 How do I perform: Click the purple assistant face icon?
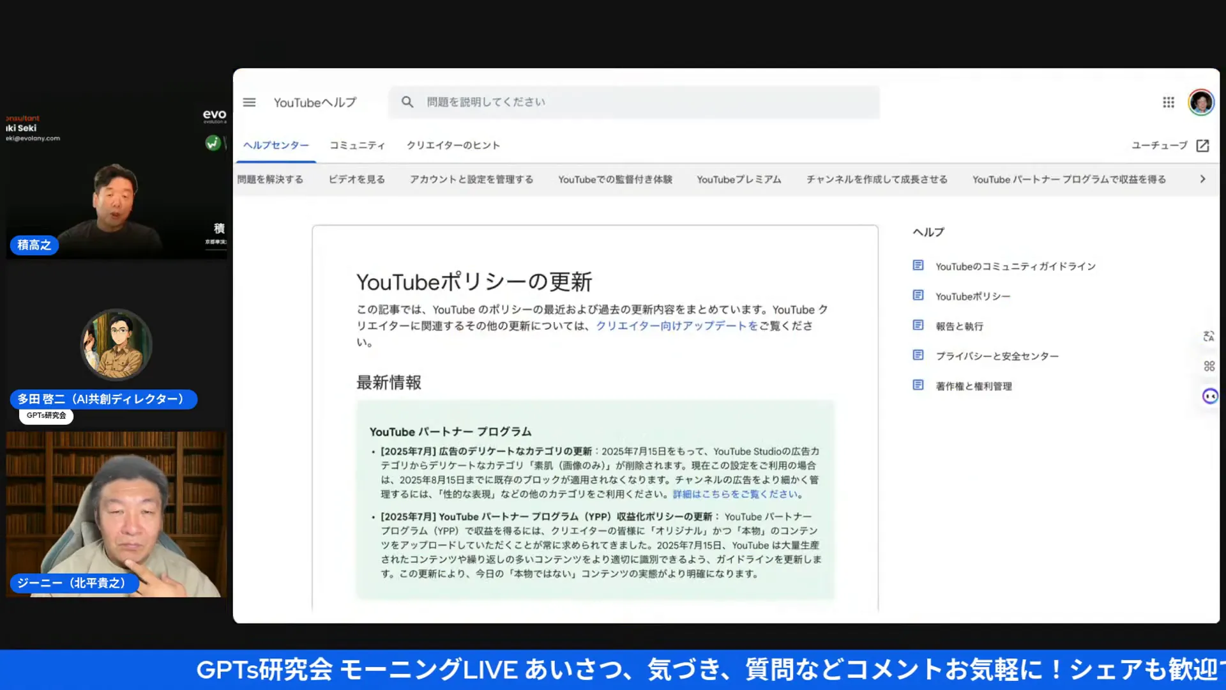click(1209, 396)
